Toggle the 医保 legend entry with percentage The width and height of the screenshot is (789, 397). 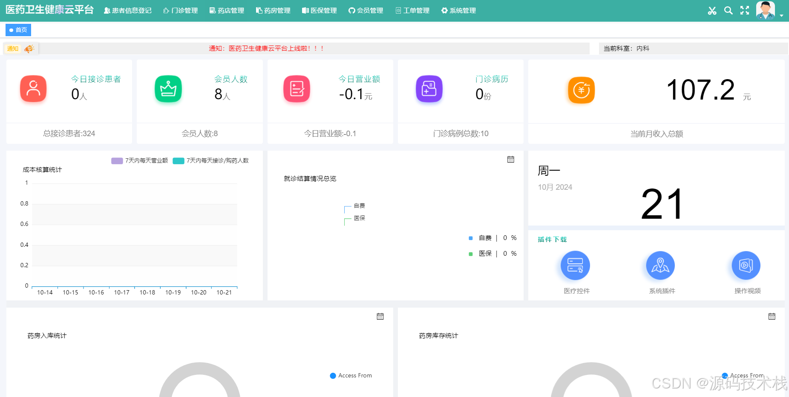pos(492,254)
